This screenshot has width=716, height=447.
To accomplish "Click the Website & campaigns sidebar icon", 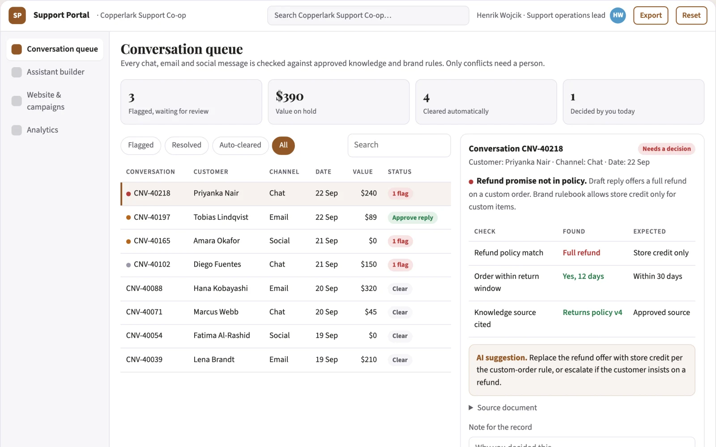I will click(17, 101).
